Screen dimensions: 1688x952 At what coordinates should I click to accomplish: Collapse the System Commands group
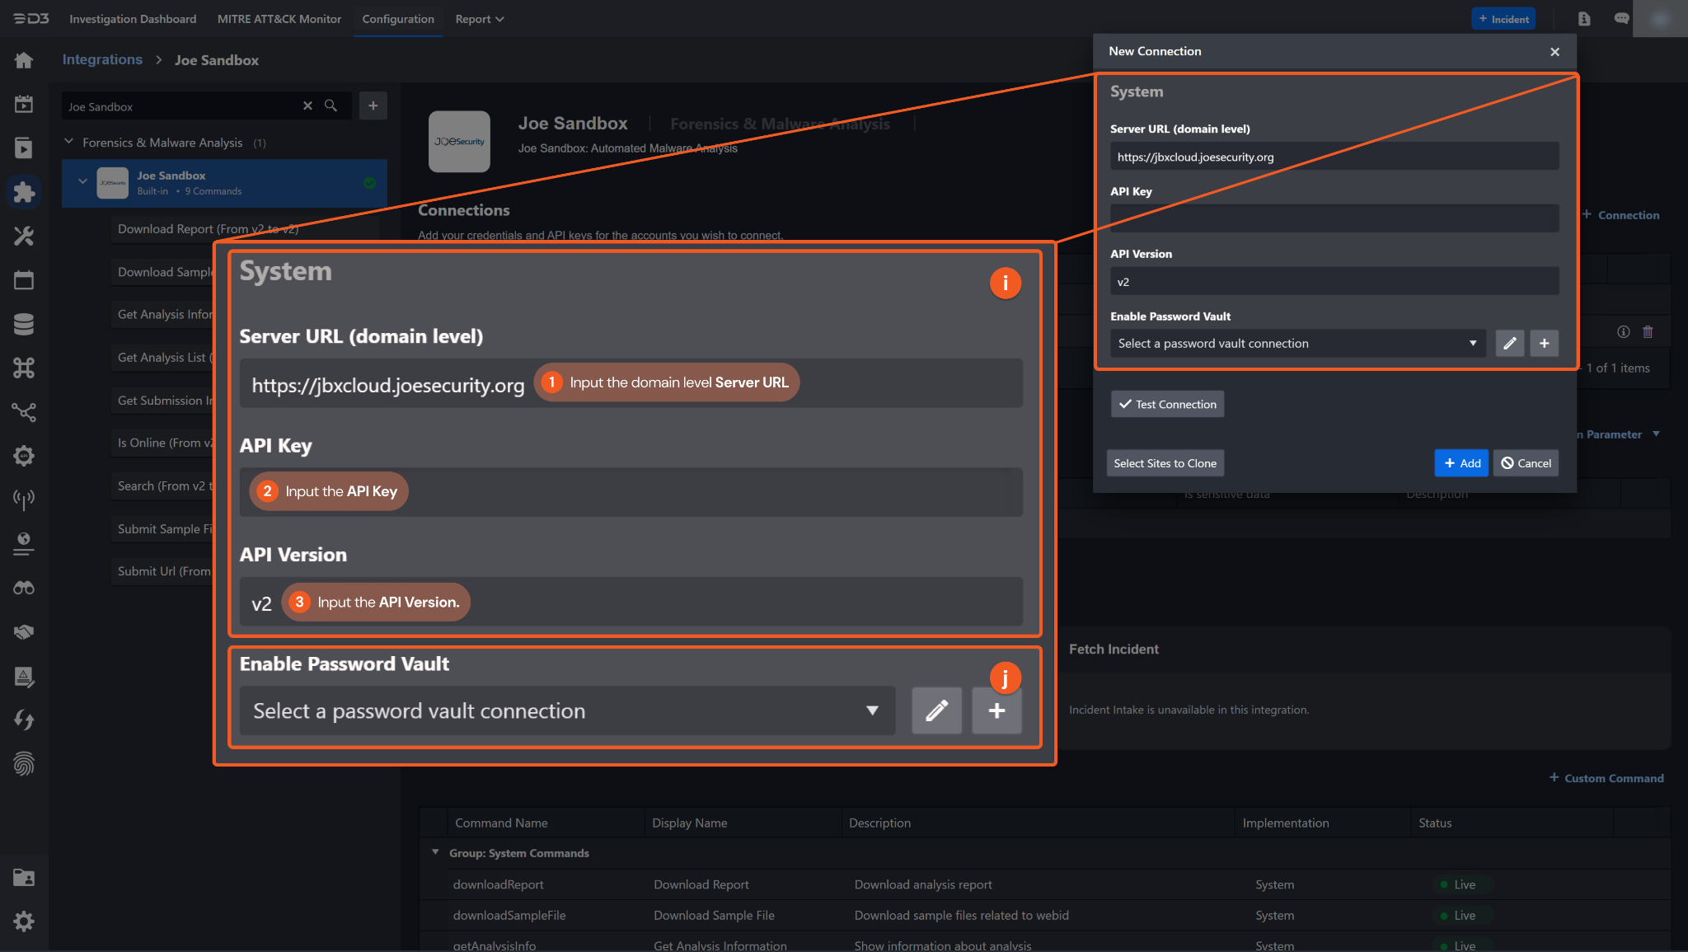[435, 852]
